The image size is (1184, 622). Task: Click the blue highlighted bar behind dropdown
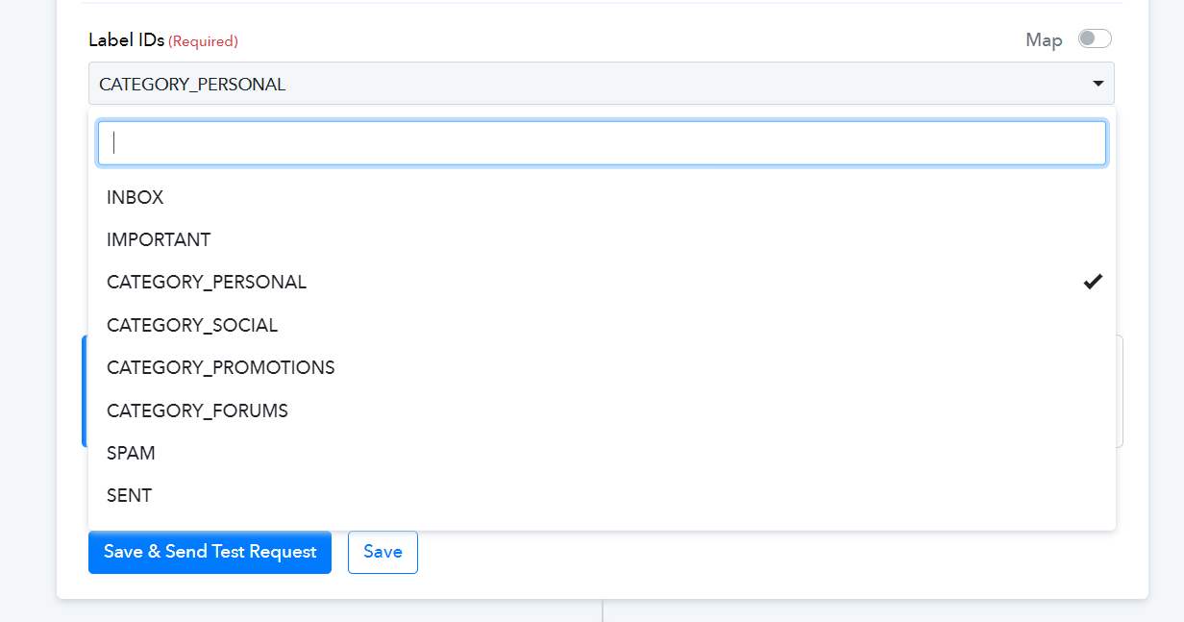pyautogui.click(x=85, y=391)
